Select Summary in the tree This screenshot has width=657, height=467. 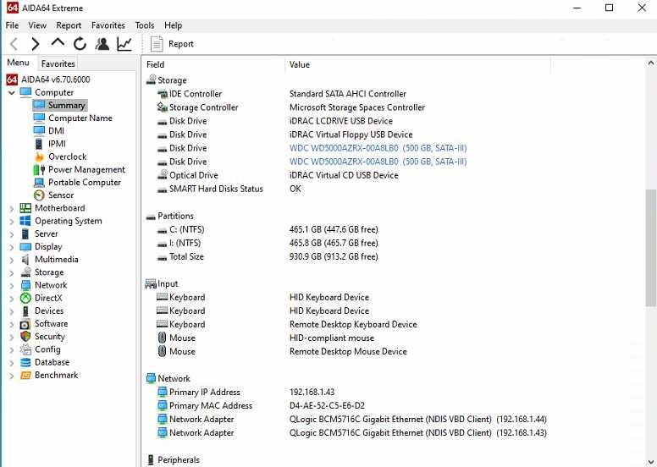pyautogui.click(x=67, y=105)
